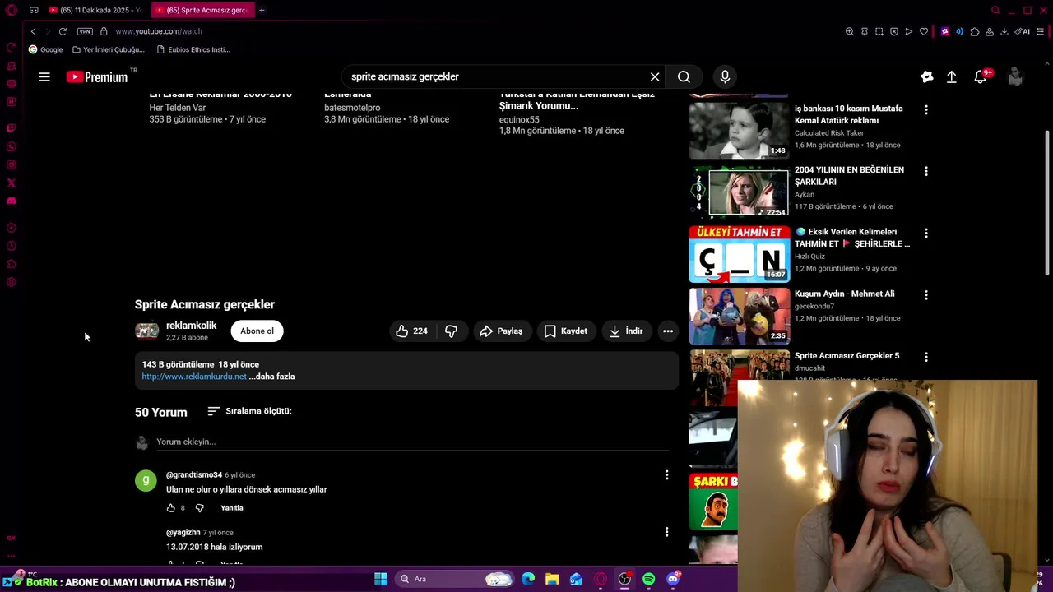Submit search with the magnifier button

point(684,76)
